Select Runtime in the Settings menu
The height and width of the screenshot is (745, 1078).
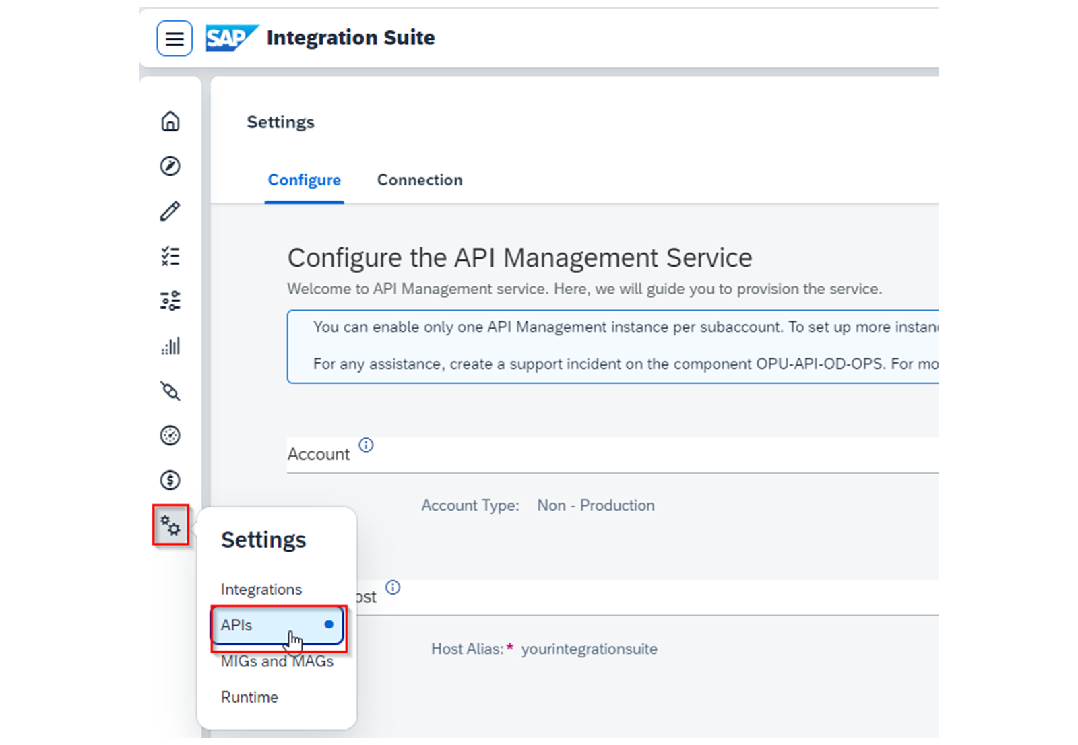pos(249,697)
